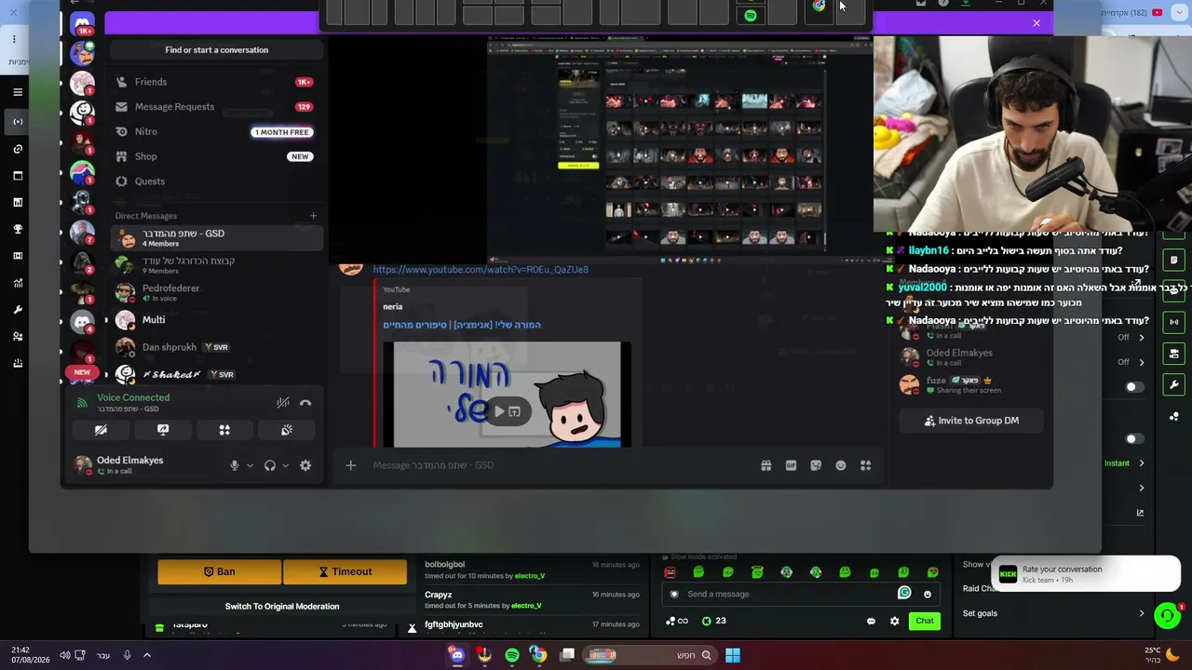Open the hamburger menu in the left sidebar
The image size is (1192, 670).
pos(18,92)
